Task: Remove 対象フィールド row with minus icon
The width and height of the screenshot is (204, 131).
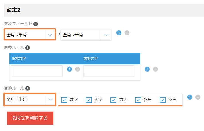Action: click(x=127, y=33)
